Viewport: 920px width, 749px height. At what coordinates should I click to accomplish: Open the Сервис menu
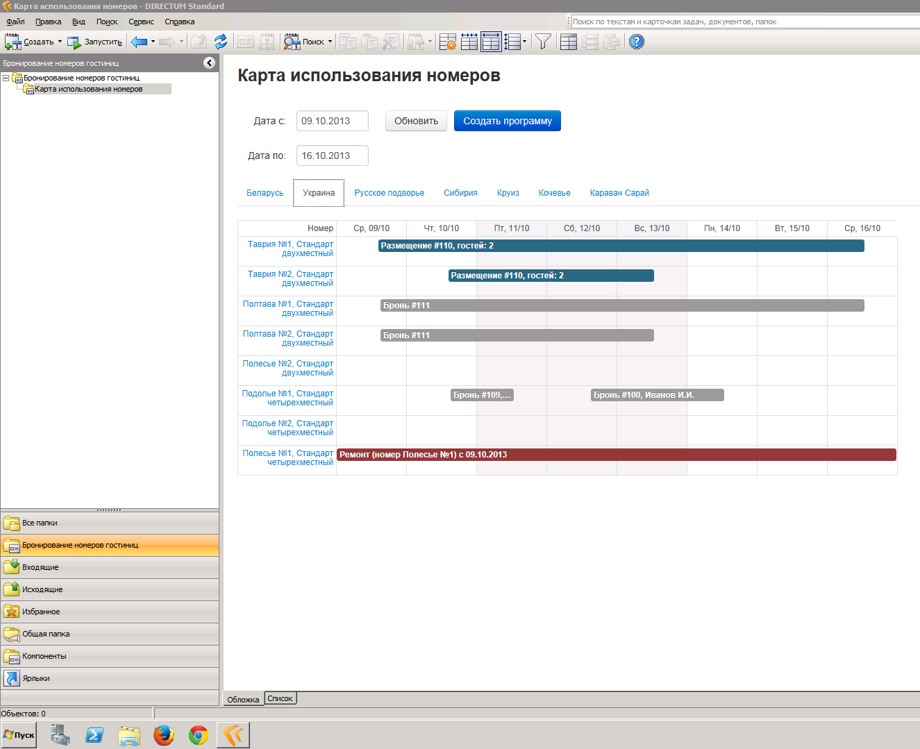[x=141, y=22]
